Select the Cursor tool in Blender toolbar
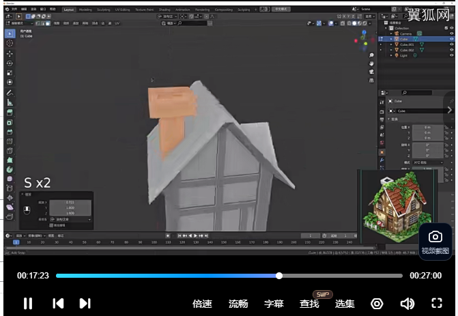The width and height of the screenshot is (458, 316). [10, 43]
